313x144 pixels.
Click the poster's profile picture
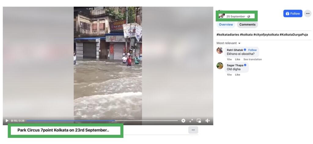pyautogui.click(x=222, y=15)
